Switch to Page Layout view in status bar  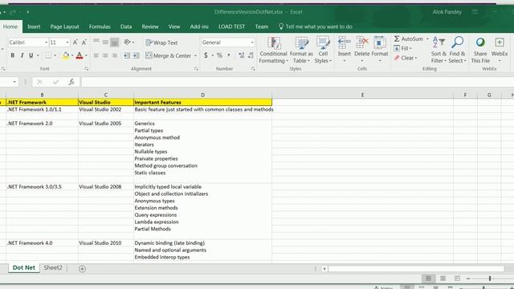(443, 279)
